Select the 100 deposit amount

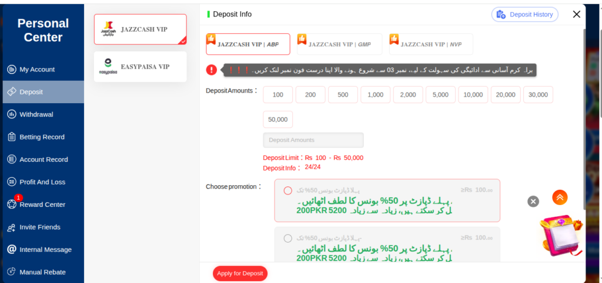coord(278,95)
